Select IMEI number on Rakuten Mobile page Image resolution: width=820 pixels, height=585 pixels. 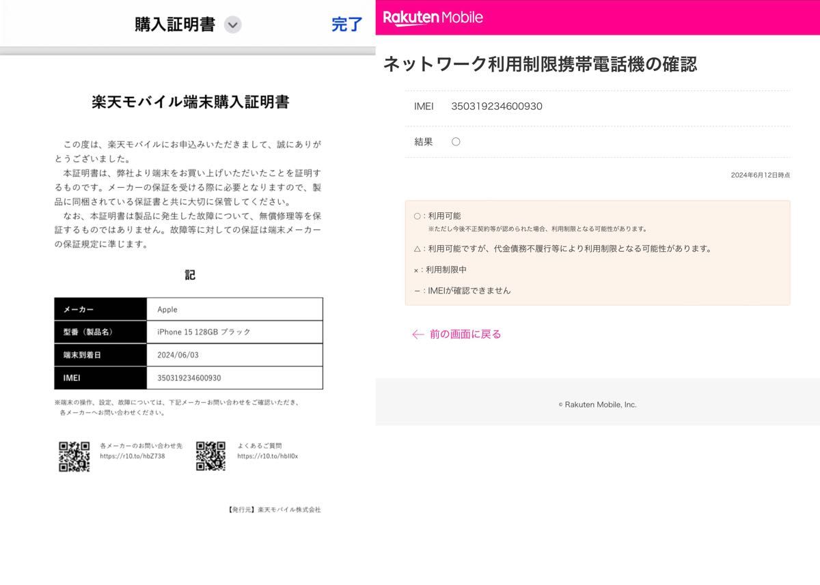coord(497,106)
